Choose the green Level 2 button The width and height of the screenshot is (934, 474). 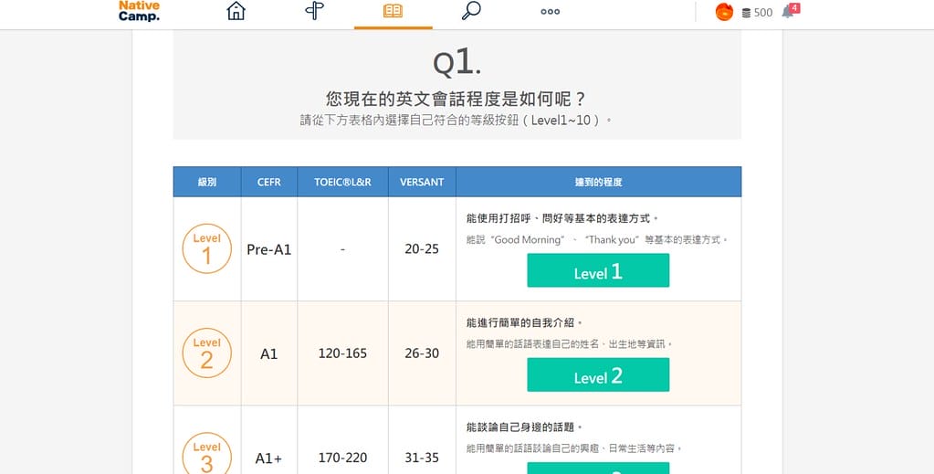point(598,374)
